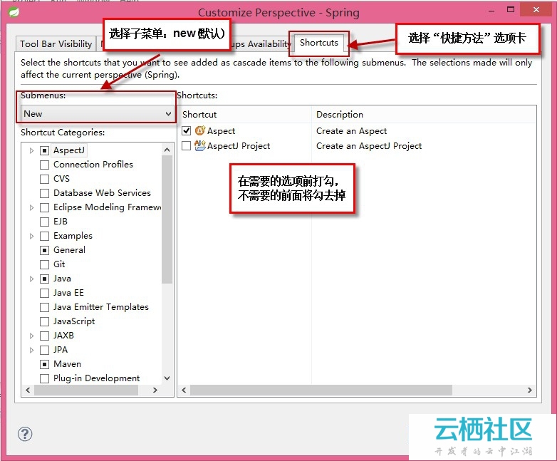
Task: Check the Database Web Services checkbox
Action: [44, 193]
